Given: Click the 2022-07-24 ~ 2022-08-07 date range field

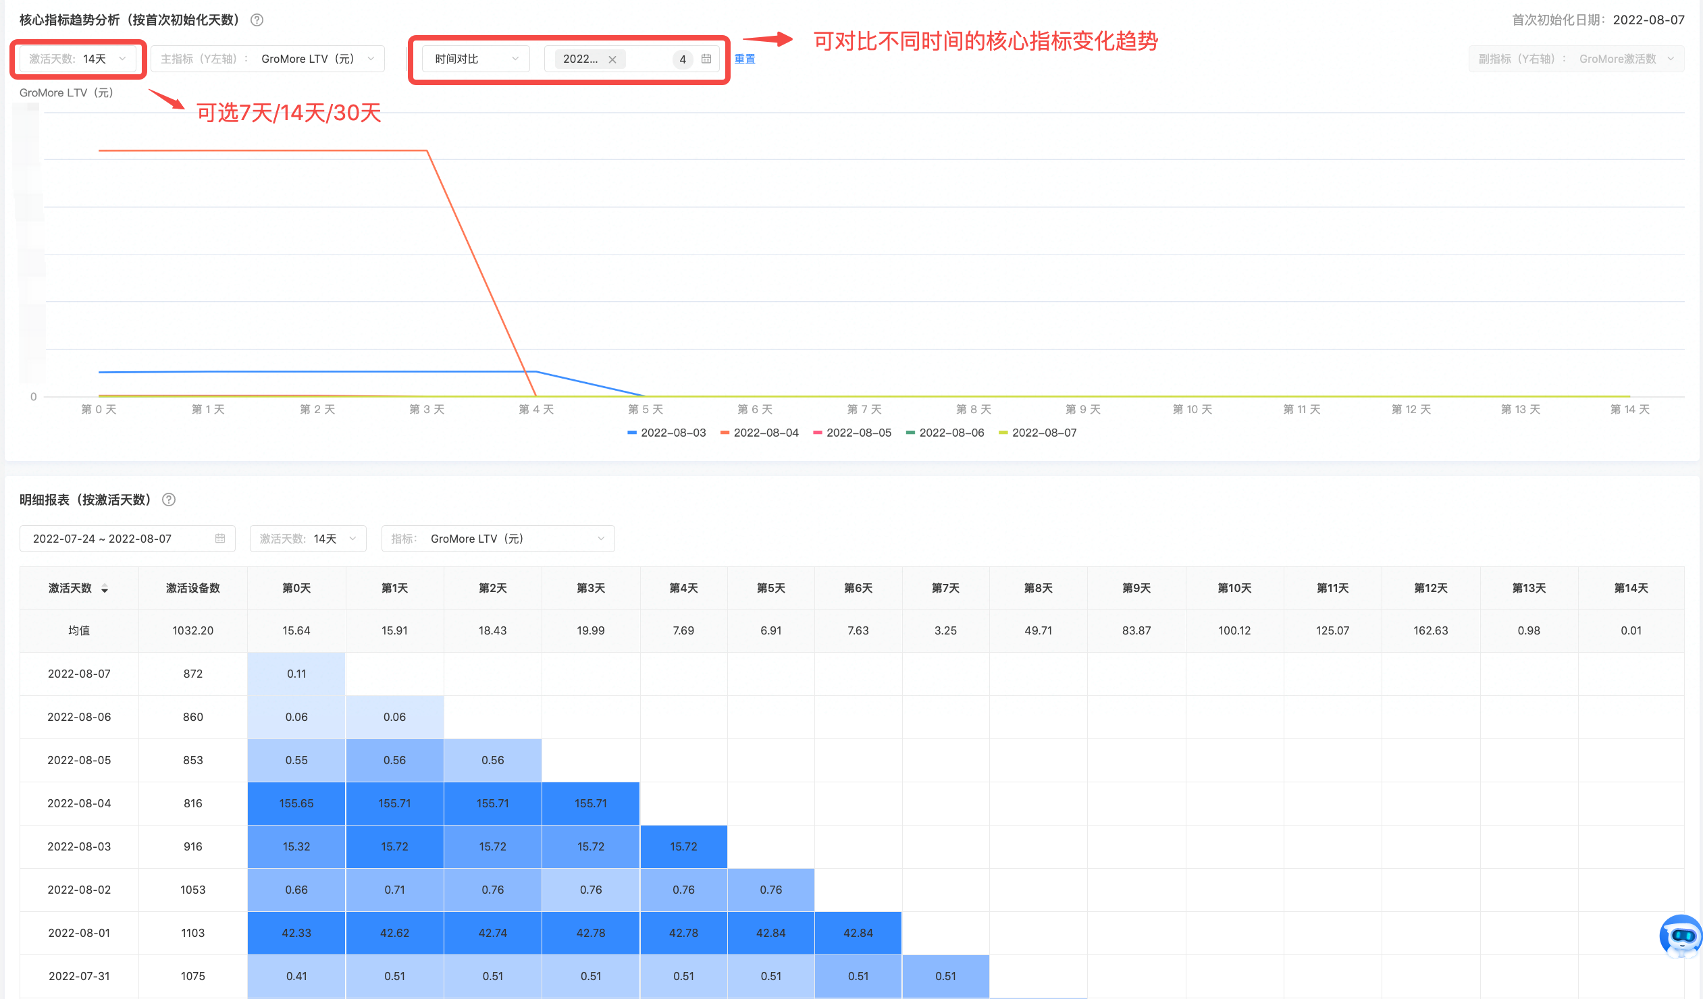Looking at the screenshot, I should pyautogui.click(x=128, y=539).
